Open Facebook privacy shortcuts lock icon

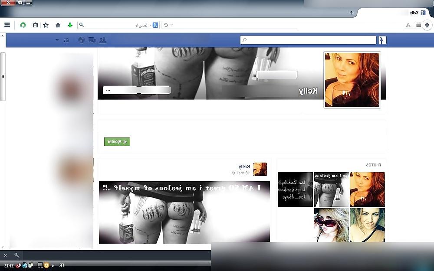[66, 40]
